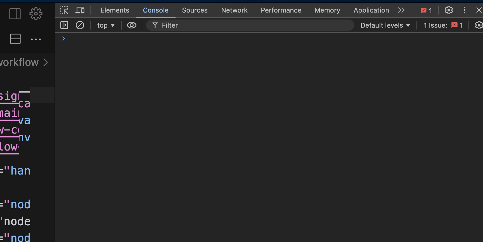This screenshot has width=483, height=242.
Task: Open the app settings gear in left panel
Action: (36, 13)
